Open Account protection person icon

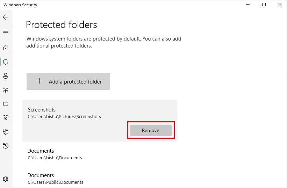[6, 76]
